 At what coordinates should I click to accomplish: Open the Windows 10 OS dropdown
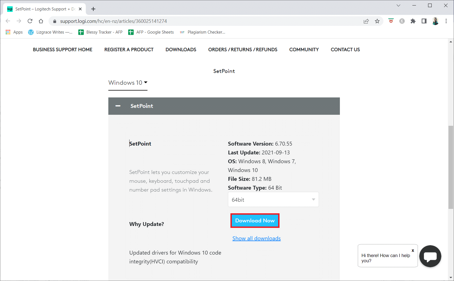[128, 83]
